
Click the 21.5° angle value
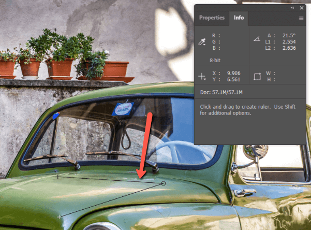coord(289,36)
